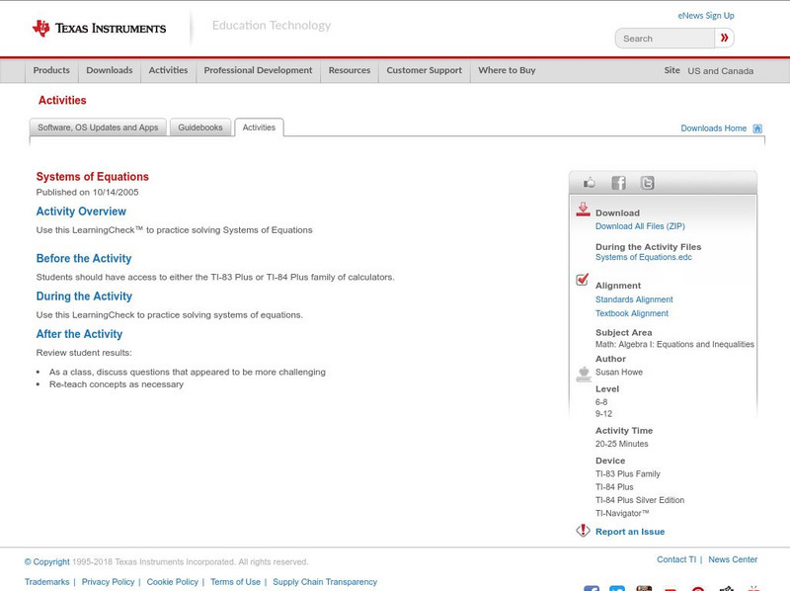Click the Alignment checkmark icon
This screenshot has width=790, height=591.
click(583, 280)
